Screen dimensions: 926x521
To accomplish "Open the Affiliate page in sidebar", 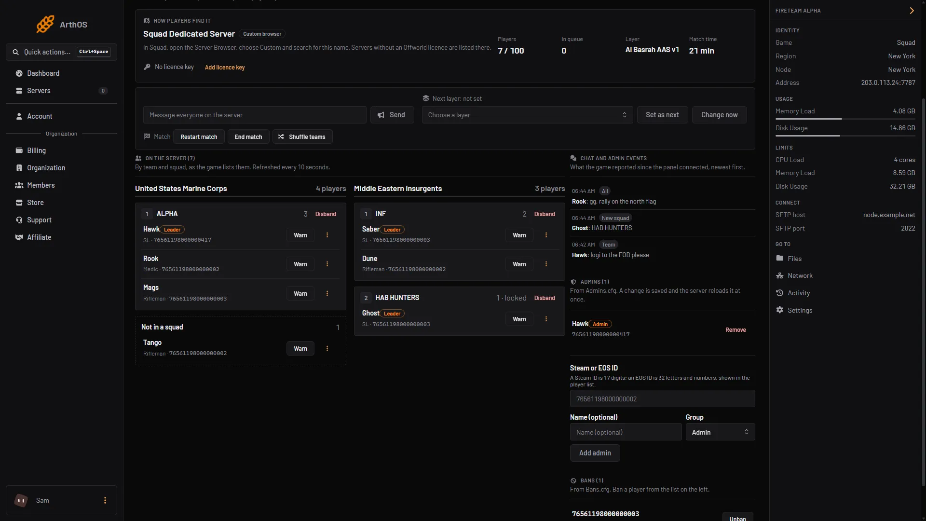I will 61,237.
